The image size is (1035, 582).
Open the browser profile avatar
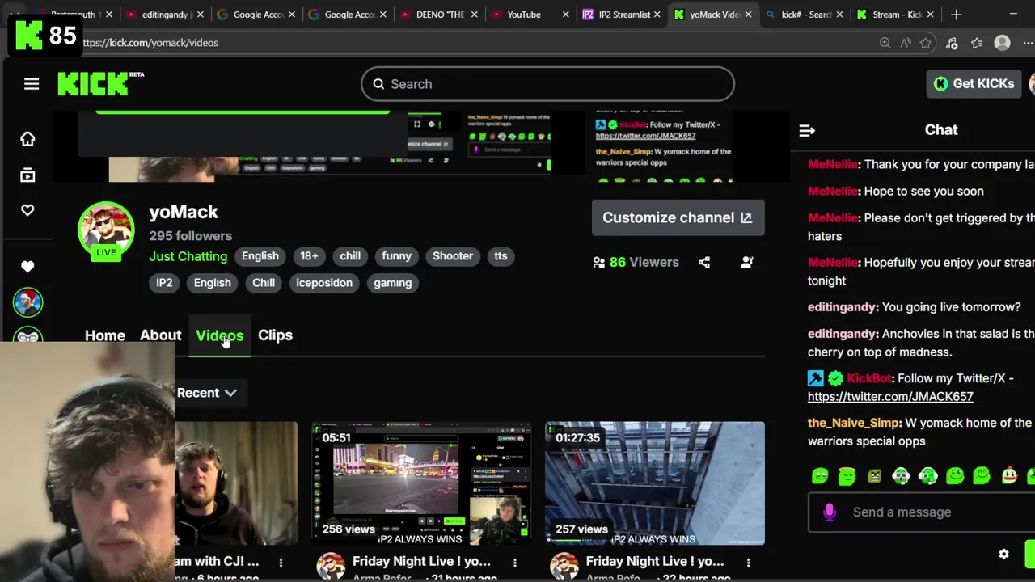(1002, 43)
